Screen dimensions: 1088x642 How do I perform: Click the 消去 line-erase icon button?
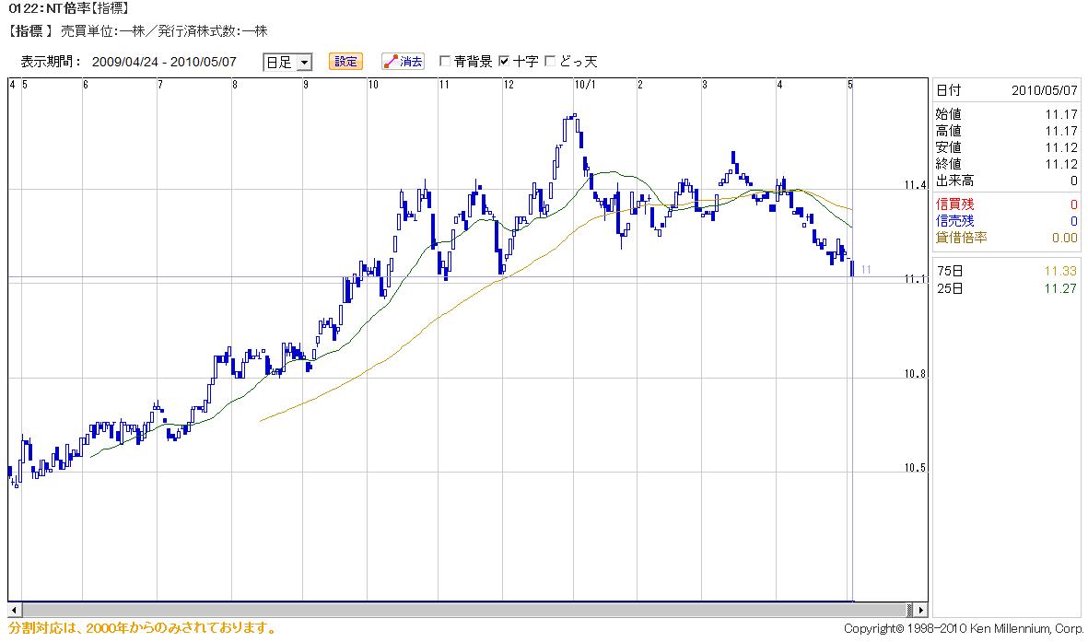[403, 62]
